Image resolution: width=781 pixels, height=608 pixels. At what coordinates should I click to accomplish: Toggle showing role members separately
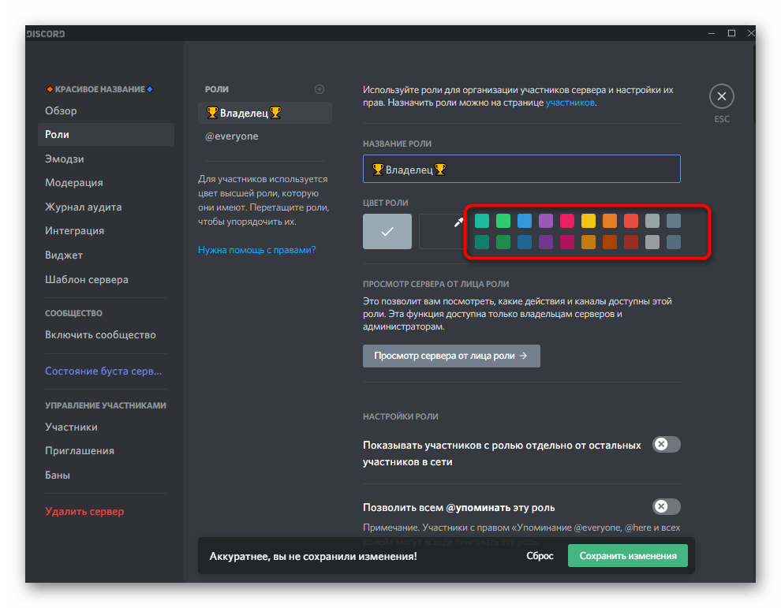click(667, 445)
